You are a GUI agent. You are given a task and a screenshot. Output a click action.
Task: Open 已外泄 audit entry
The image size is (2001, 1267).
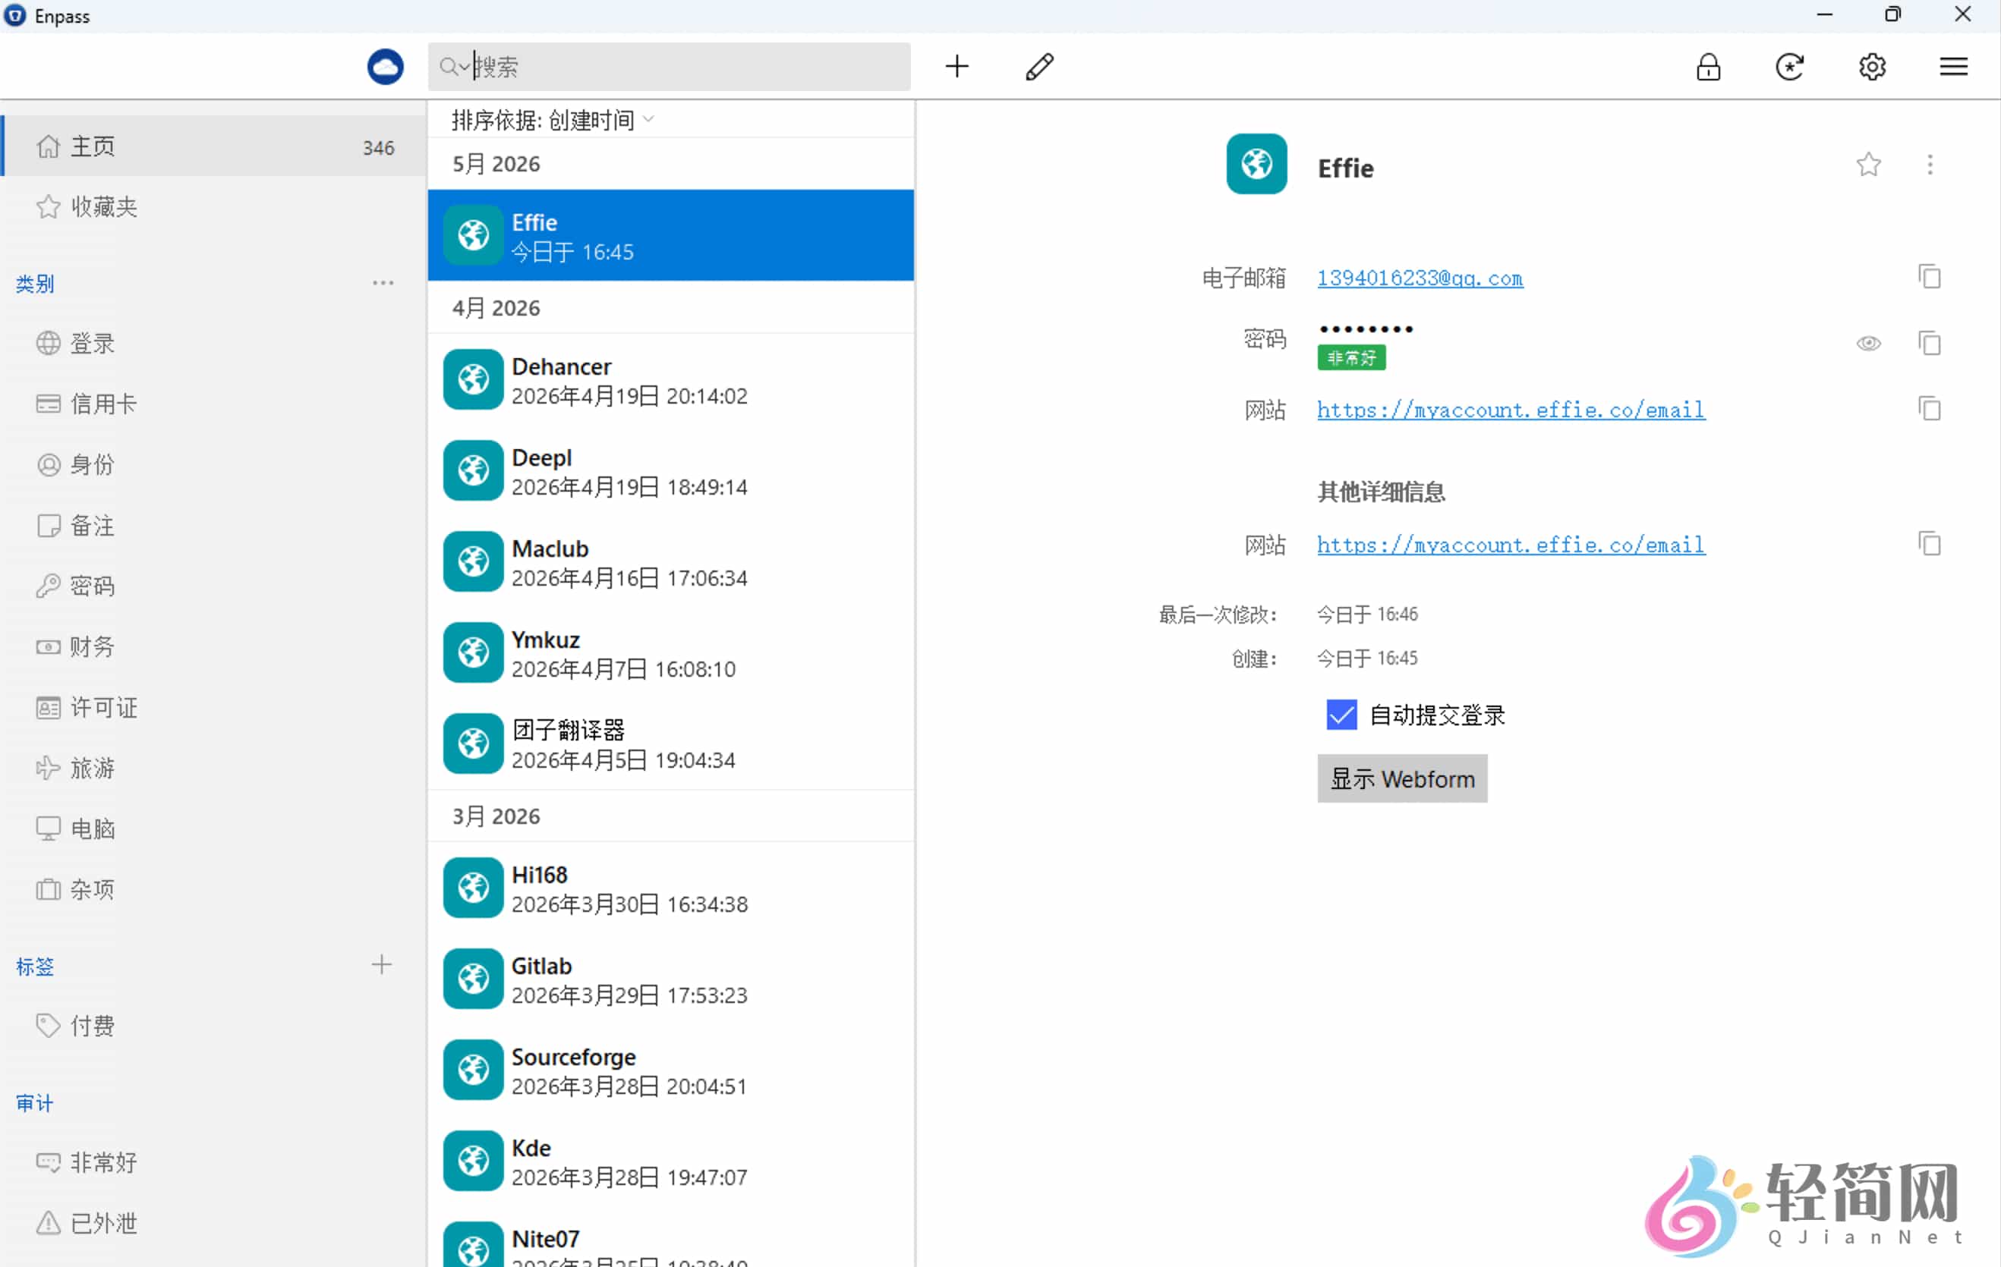coord(213,1222)
